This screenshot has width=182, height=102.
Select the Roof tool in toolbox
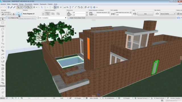3,58
